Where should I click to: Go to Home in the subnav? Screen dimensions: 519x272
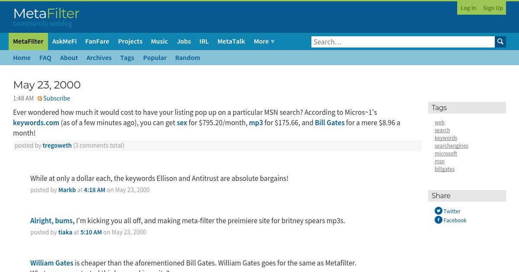pyautogui.click(x=22, y=58)
